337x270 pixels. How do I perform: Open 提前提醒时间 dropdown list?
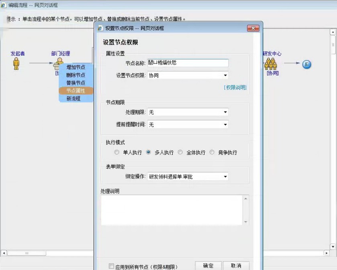click(x=225, y=125)
